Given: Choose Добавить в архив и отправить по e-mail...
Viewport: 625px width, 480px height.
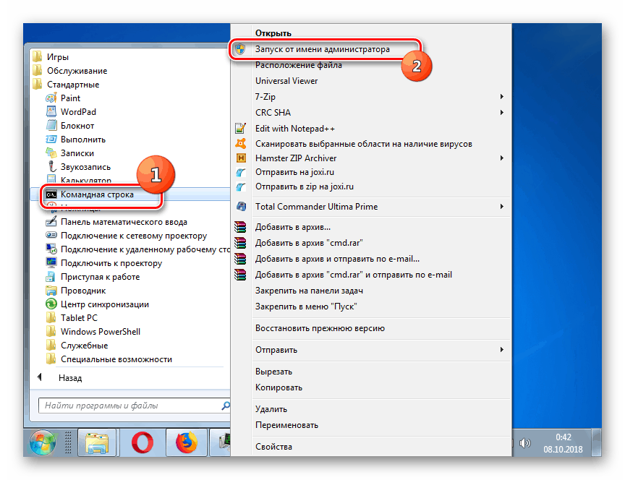Looking at the screenshot, I should click(x=337, y=259).
